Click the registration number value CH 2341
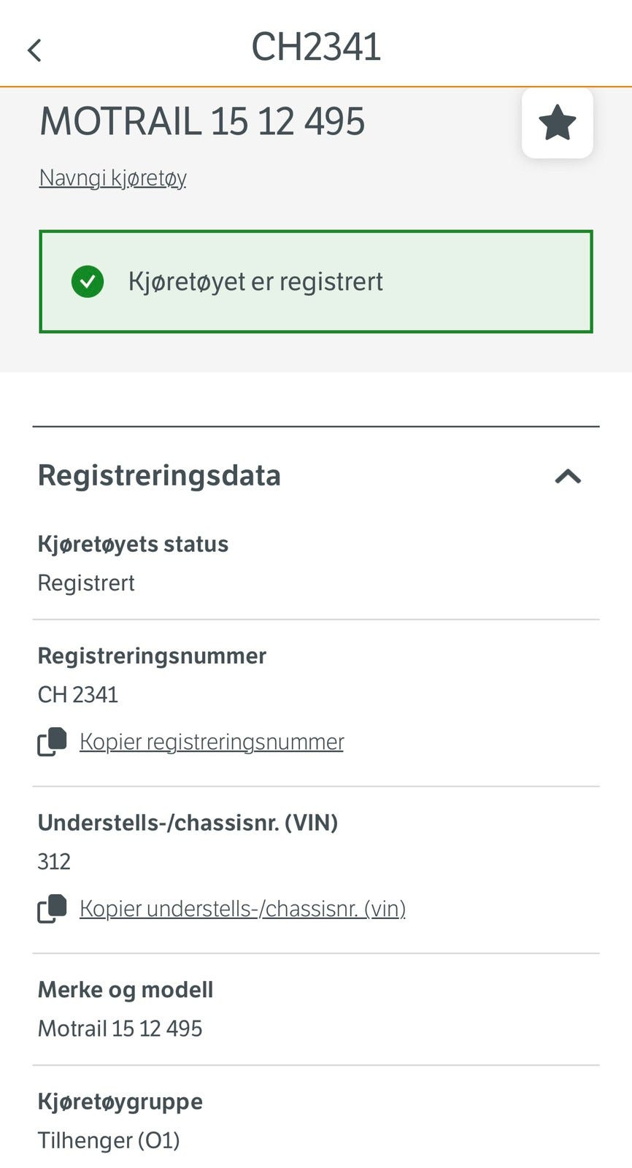632x1168 pixels. coord(78,694)
